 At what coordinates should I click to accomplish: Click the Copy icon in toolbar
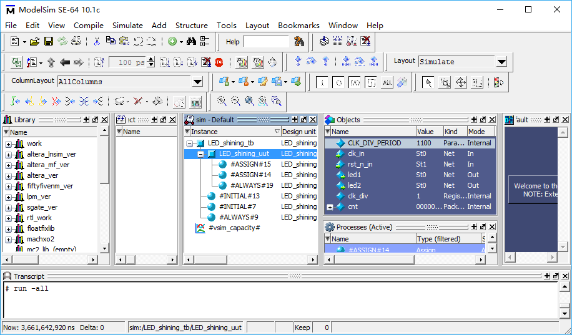pos(111,41)
